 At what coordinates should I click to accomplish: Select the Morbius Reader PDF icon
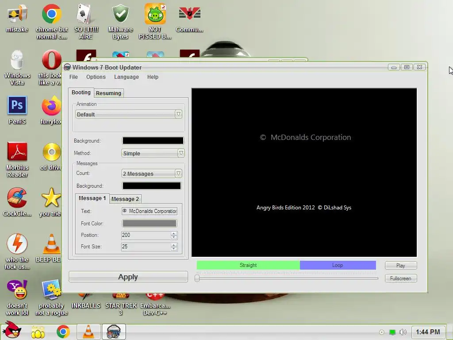17,159
